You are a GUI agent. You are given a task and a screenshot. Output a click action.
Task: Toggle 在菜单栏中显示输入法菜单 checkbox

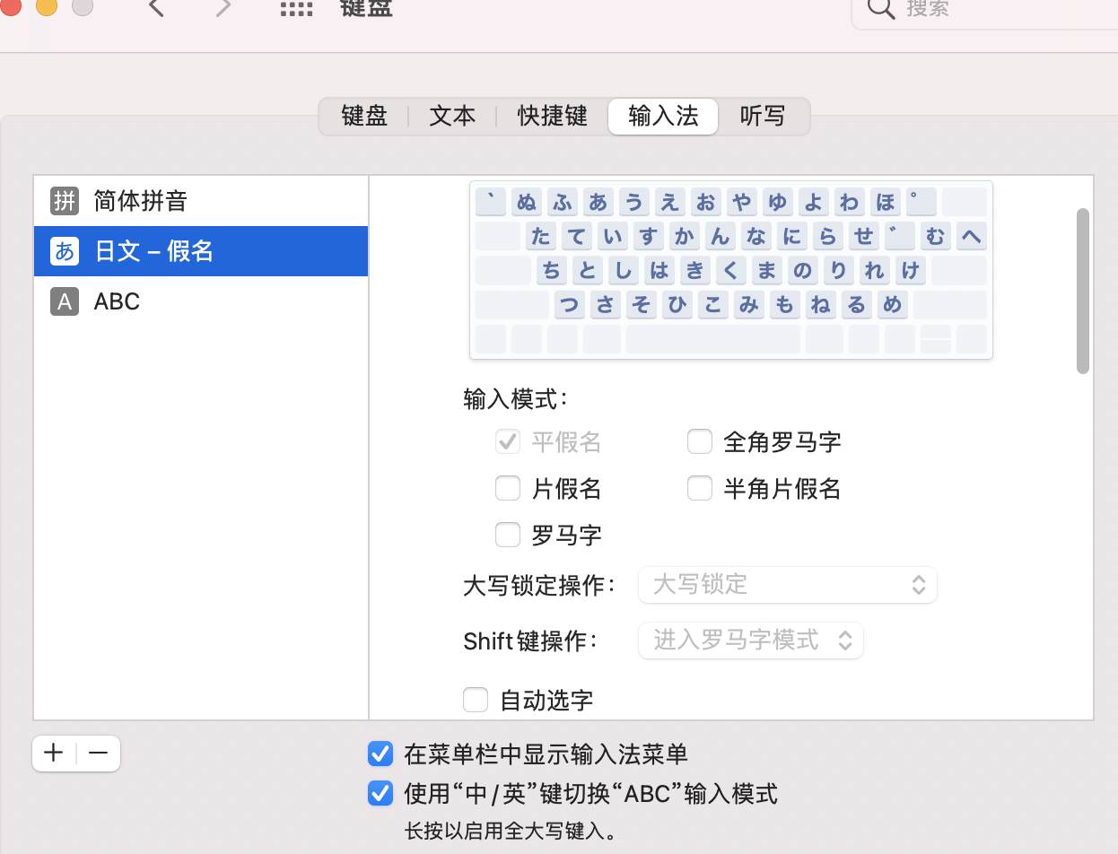[380, 754]
